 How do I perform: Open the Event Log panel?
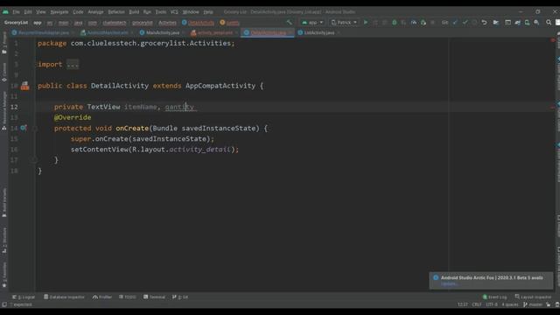pyautogui.click(x=494, y=297)
